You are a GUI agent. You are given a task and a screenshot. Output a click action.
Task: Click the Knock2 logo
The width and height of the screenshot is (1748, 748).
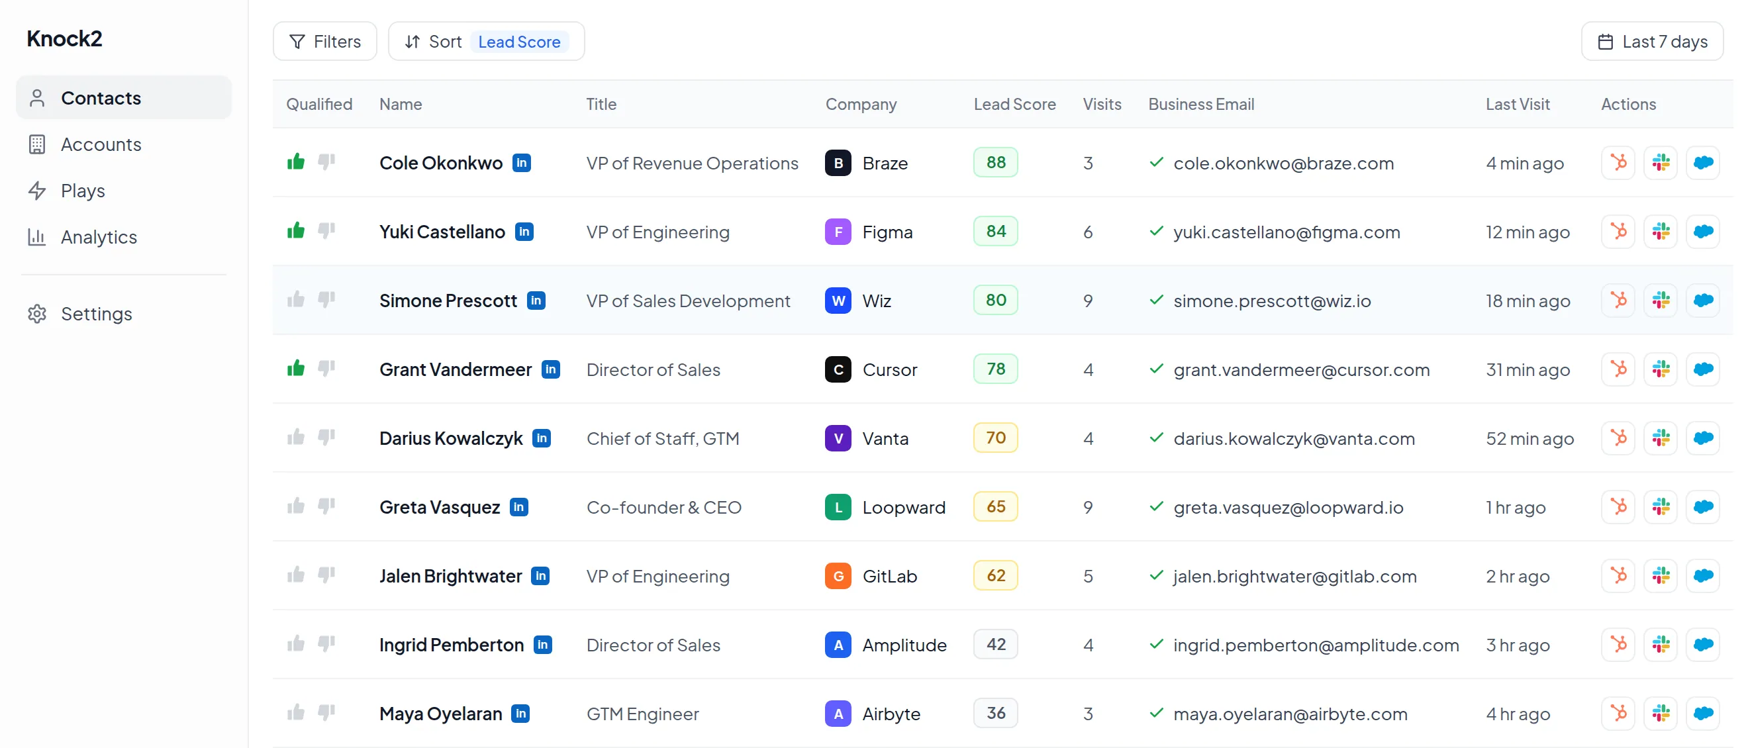pos(64,38)
